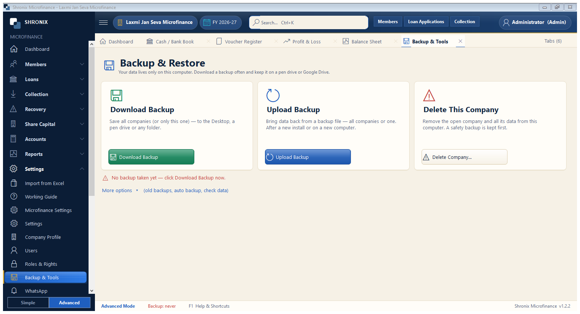Click the Shronix logo icon
This screenshot has height=314, width=580.
[x=15, y=23]
